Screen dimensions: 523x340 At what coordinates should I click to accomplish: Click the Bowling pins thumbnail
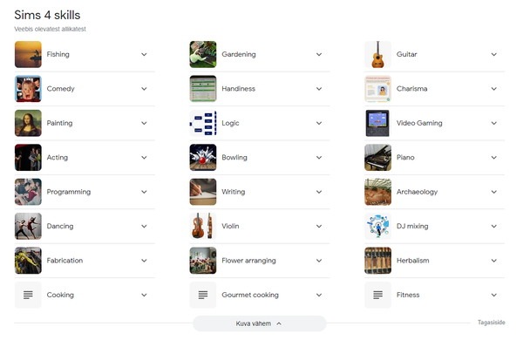pos(203,158)
